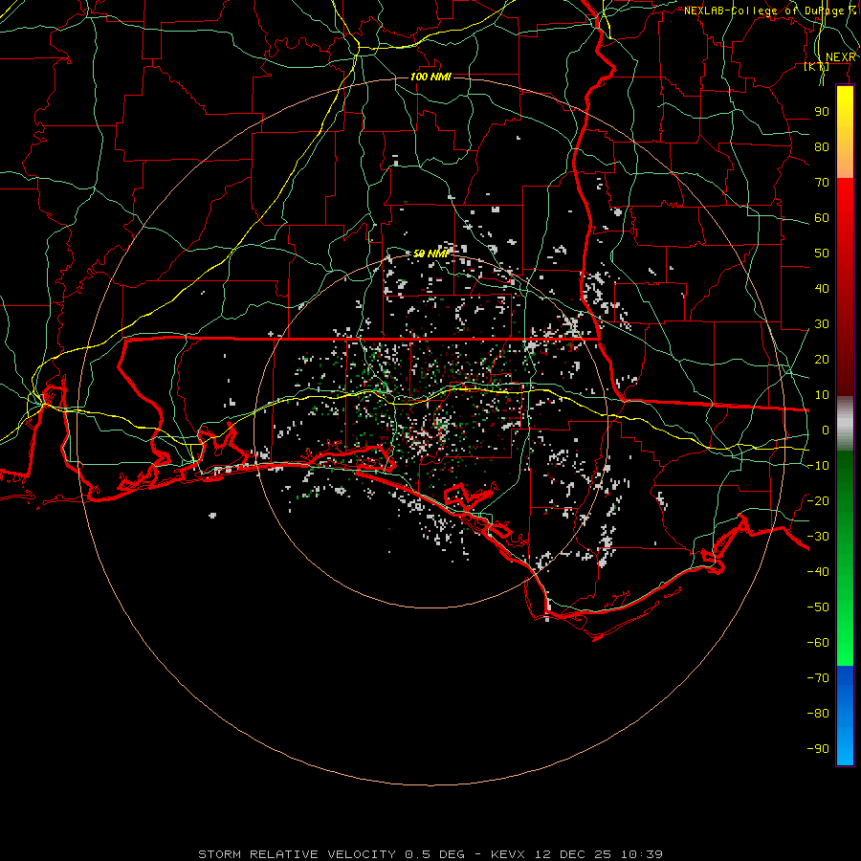Click the 90 value on the velocity scale

coord(822,112)
